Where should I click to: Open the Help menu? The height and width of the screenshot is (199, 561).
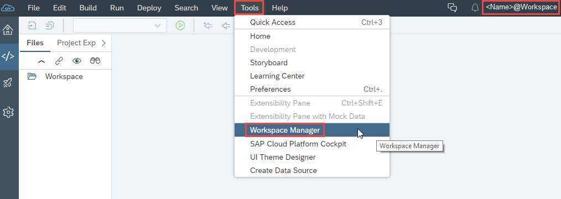pyautogui.click(x=280, y=8)
